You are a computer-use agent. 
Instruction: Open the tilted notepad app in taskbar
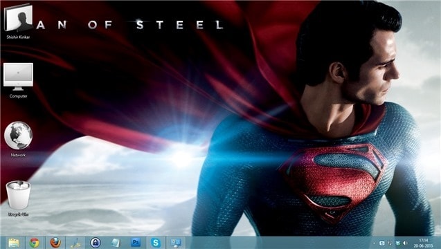116,243
